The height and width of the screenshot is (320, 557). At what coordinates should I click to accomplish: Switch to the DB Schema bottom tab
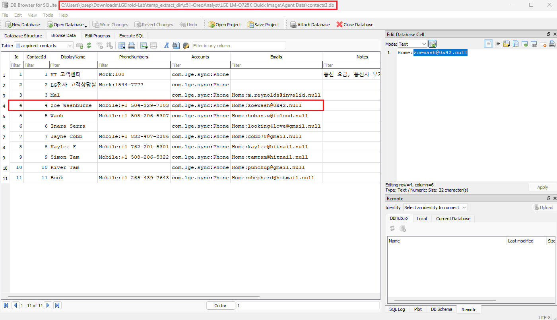pos(441,309)
